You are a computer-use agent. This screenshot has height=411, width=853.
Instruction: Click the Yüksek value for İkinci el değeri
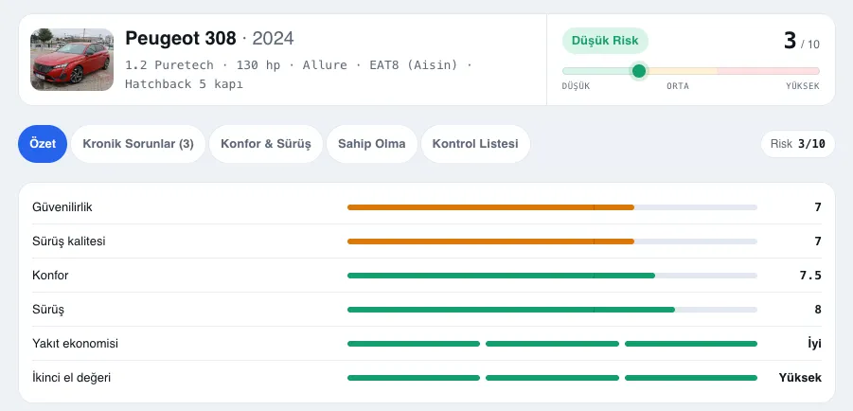pos(800,378)
